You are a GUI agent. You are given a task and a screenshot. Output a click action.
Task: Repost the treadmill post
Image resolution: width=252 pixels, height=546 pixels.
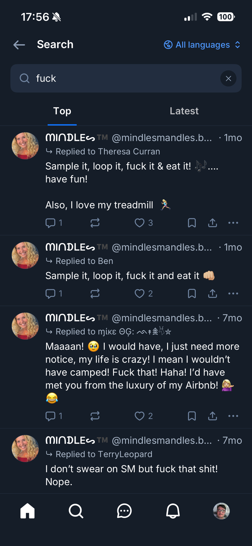click(x=95, y=223)
